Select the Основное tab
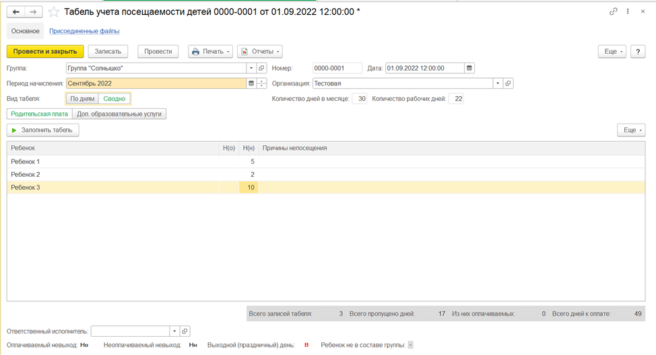This screenshot has height=355, width=656. pos(25,31)
